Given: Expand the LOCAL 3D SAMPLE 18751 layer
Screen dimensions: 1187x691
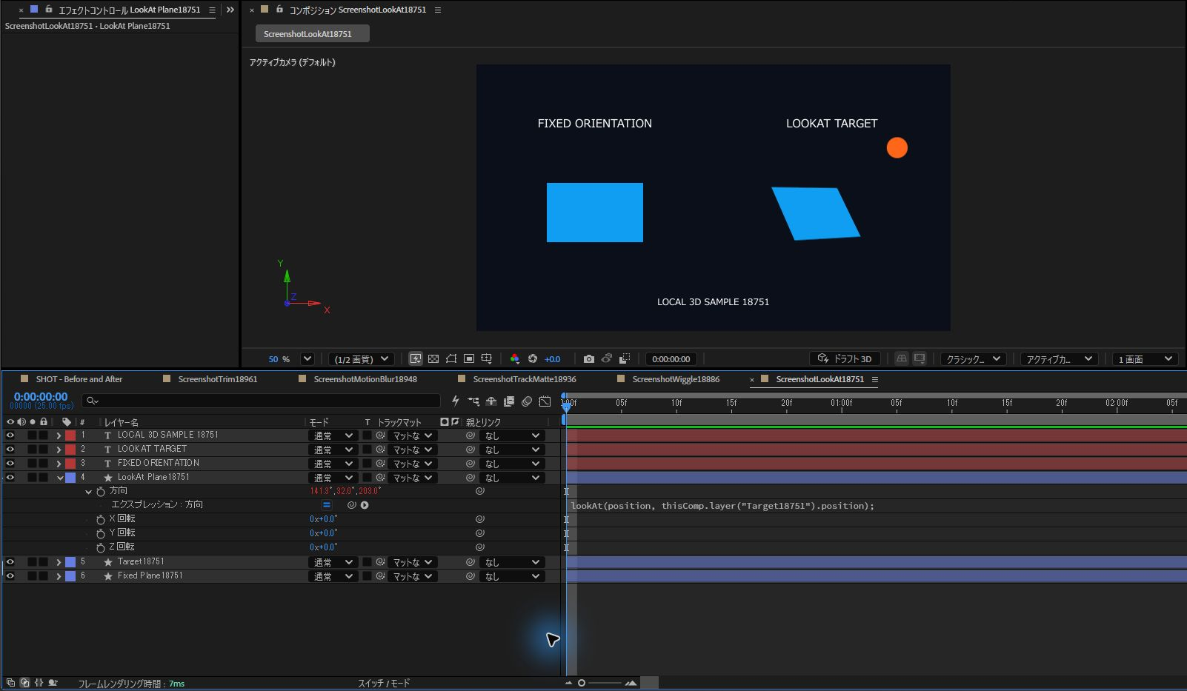Looking at the screenshot, I should click(x=59, y=435).
